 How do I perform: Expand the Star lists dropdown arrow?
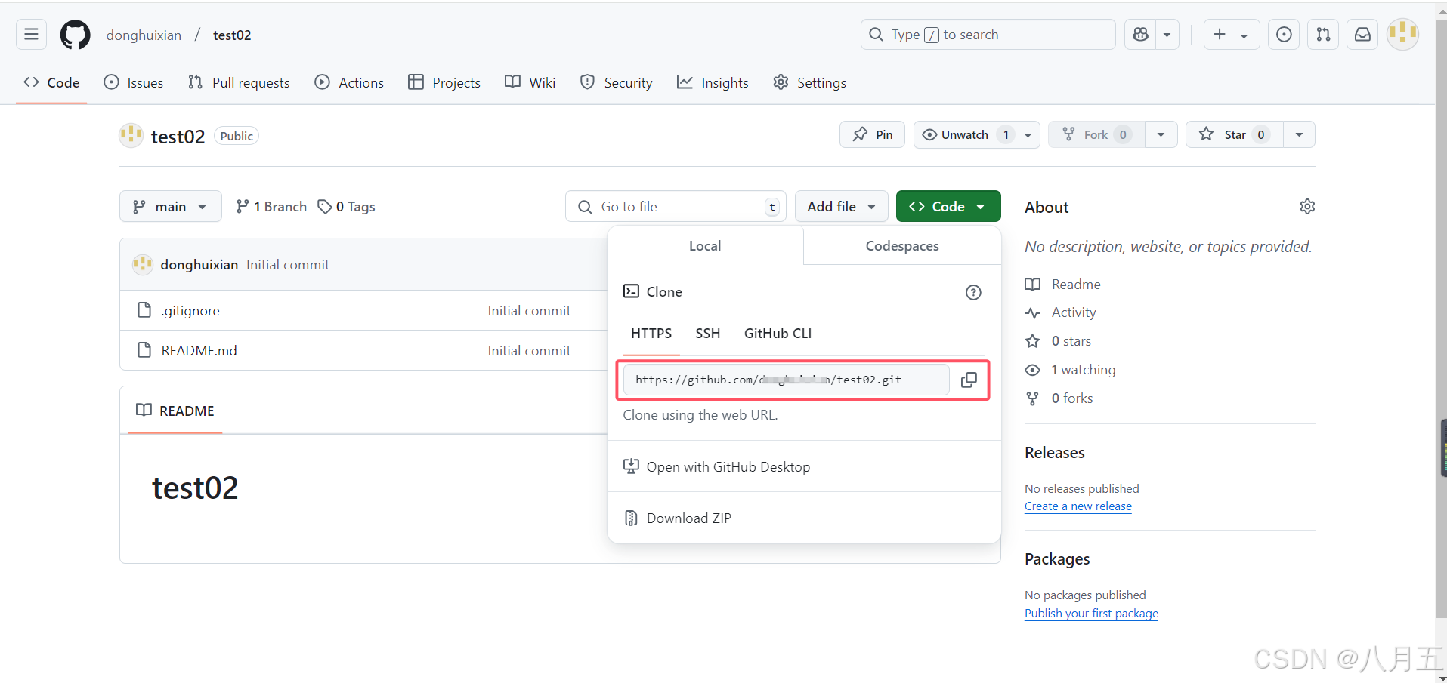[1300, 134]
